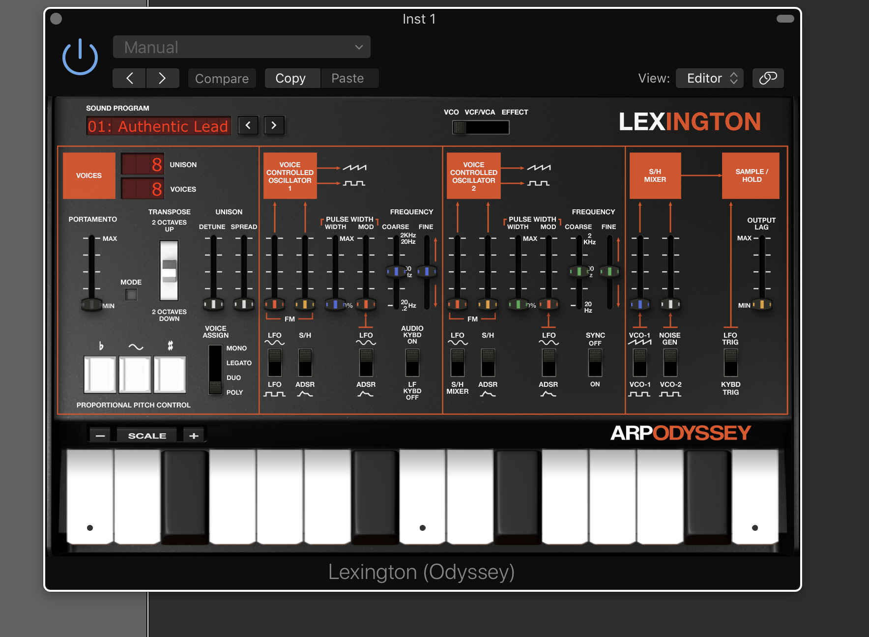
Task: Toggle the plugin power button
Action: click(80, 57)
